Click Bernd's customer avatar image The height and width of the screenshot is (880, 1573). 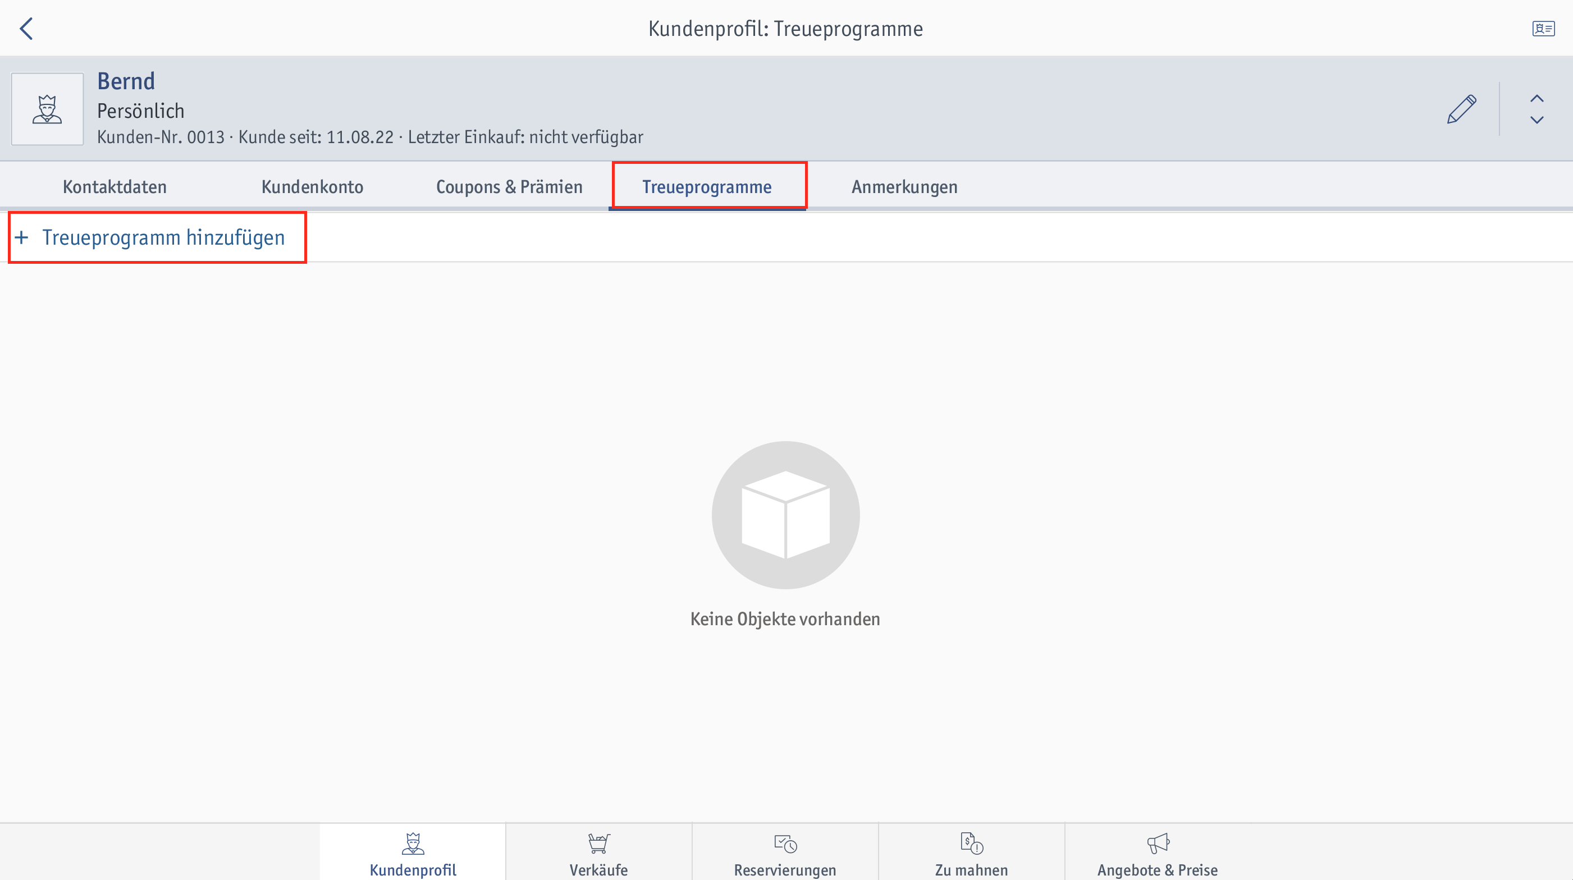point(47,109)
